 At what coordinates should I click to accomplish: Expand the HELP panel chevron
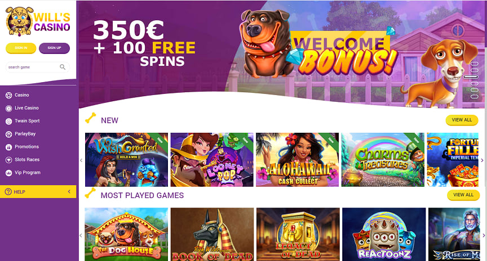click(69, 192)
